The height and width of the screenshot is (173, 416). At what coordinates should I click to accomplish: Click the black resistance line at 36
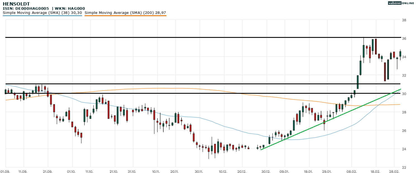(195, 37)
